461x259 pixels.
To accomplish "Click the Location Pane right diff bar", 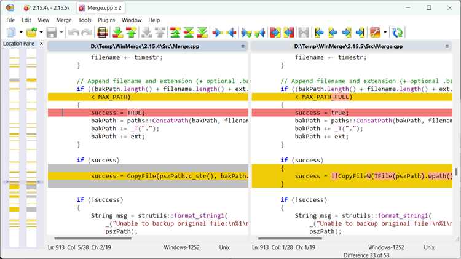I will point(31,148).
